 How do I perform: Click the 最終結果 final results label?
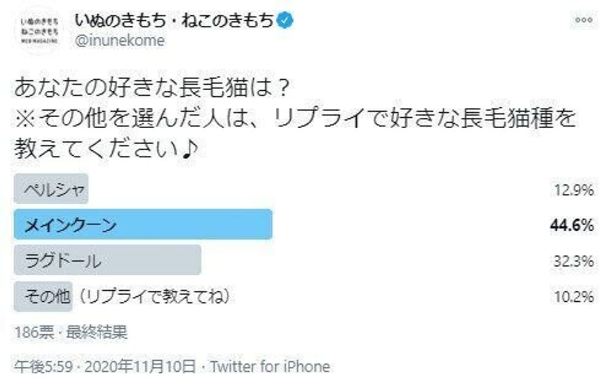[x=91, y=332]
